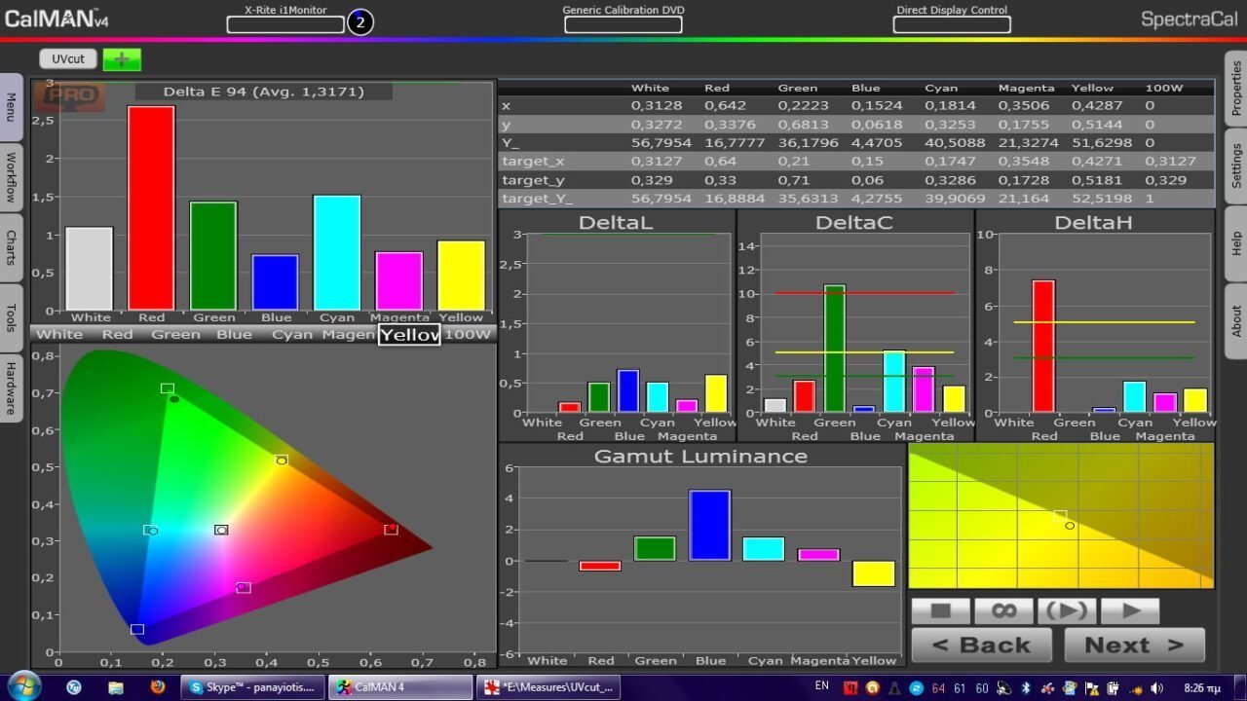Viewport: 1247px width, 701px height.
Task: Click the red bar in Delta E chart
Action: (x=151, y=207)
